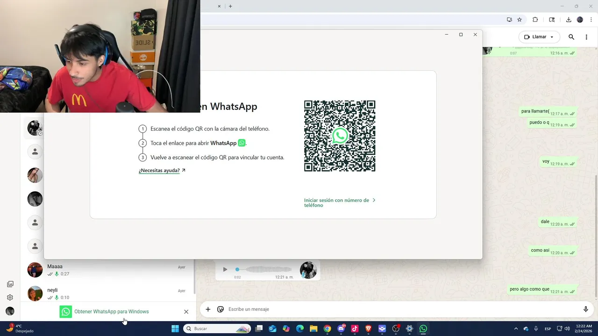This screenshot has width=598, height=336.
Task: Open Brave browser from the taskbar
Action: click(x=368, y=329)
